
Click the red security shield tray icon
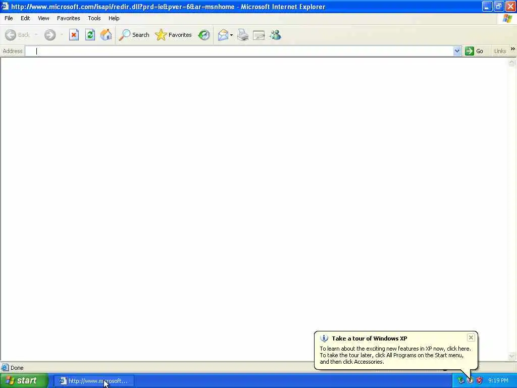click(480, 380)
